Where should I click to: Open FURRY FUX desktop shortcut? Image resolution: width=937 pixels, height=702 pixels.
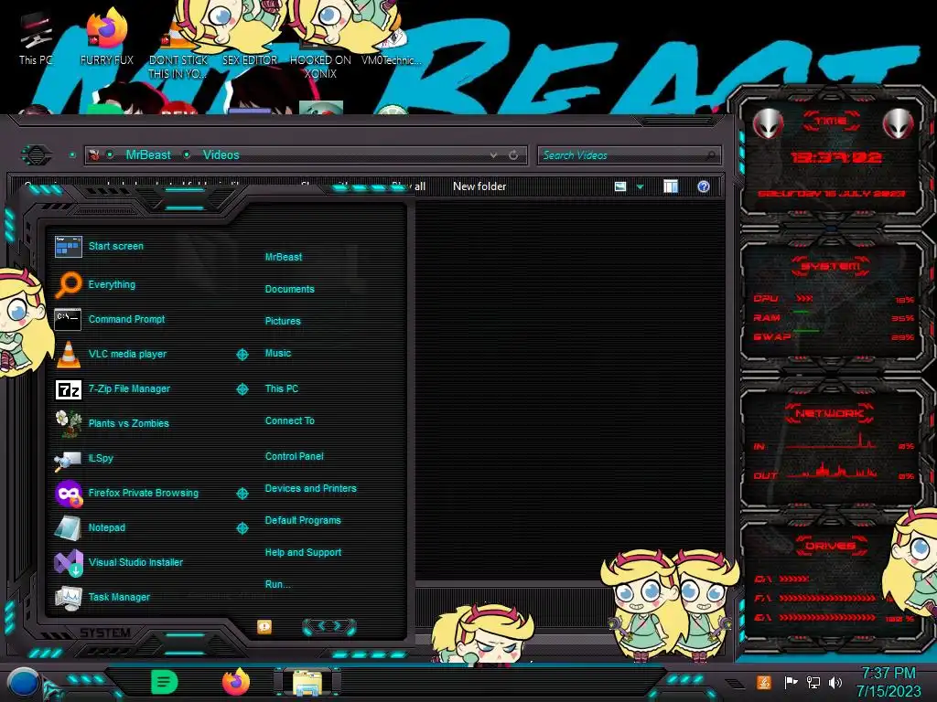click(x=107, y=38)
